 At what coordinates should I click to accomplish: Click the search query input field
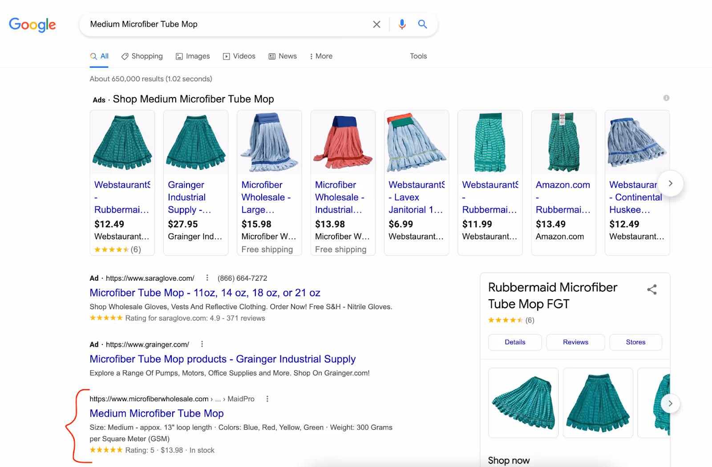(x=227, y=24)
